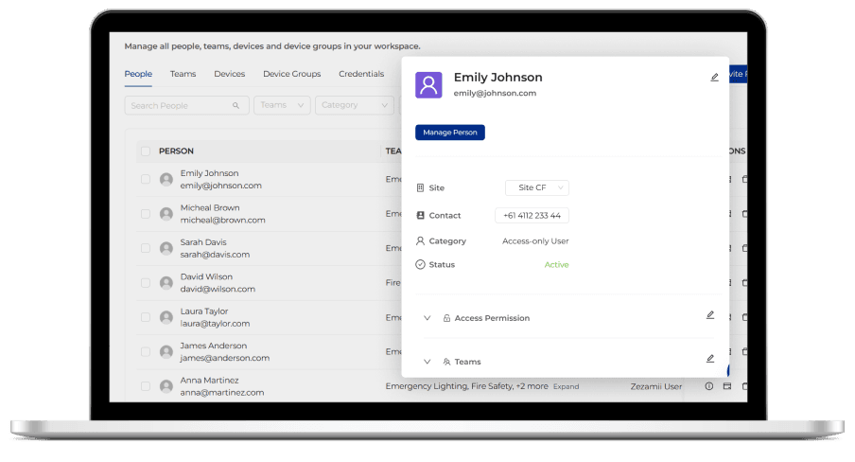Viewport: 855px width, 462px height.
Task: Click Anna Martinez's avatar icon
Action: click(x=166, y=386)
